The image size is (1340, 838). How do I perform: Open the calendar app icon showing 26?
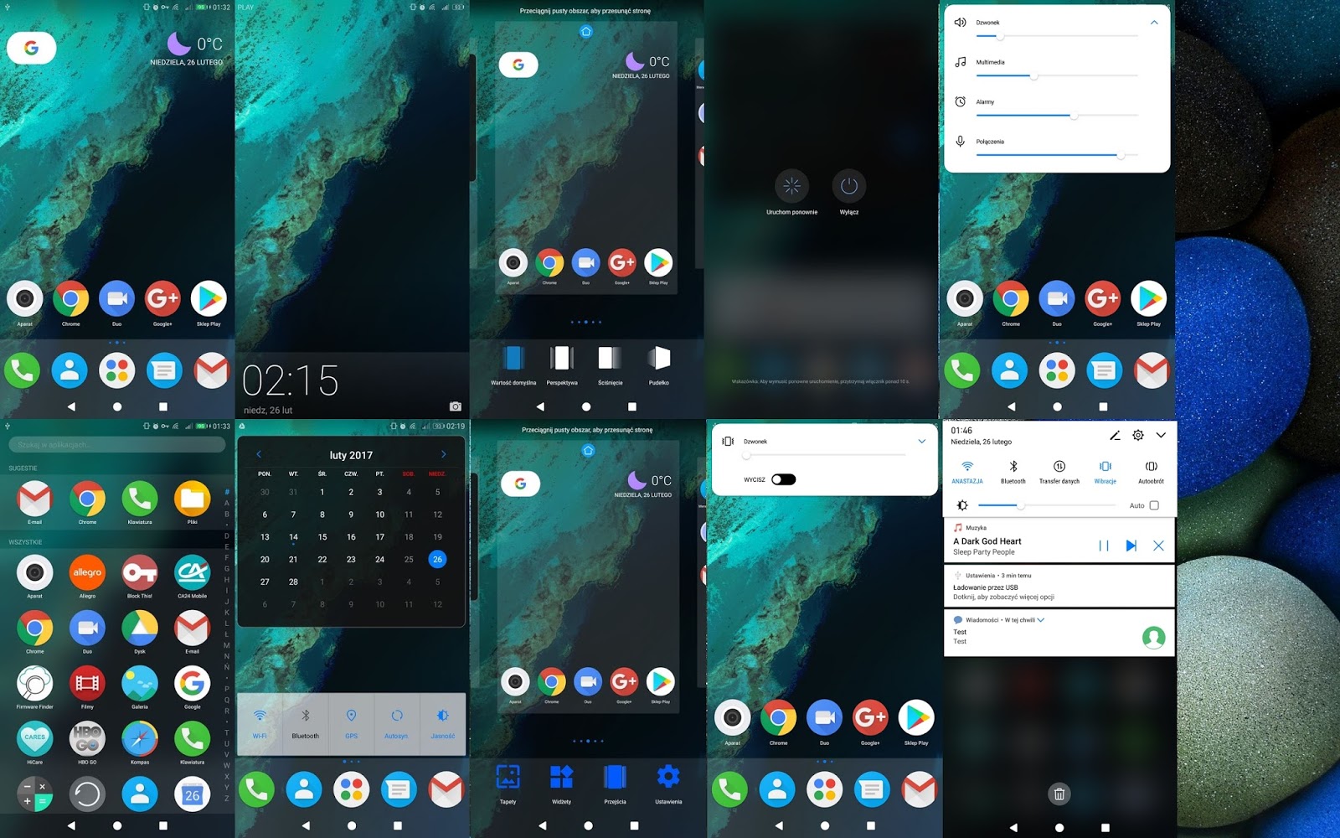192,794
